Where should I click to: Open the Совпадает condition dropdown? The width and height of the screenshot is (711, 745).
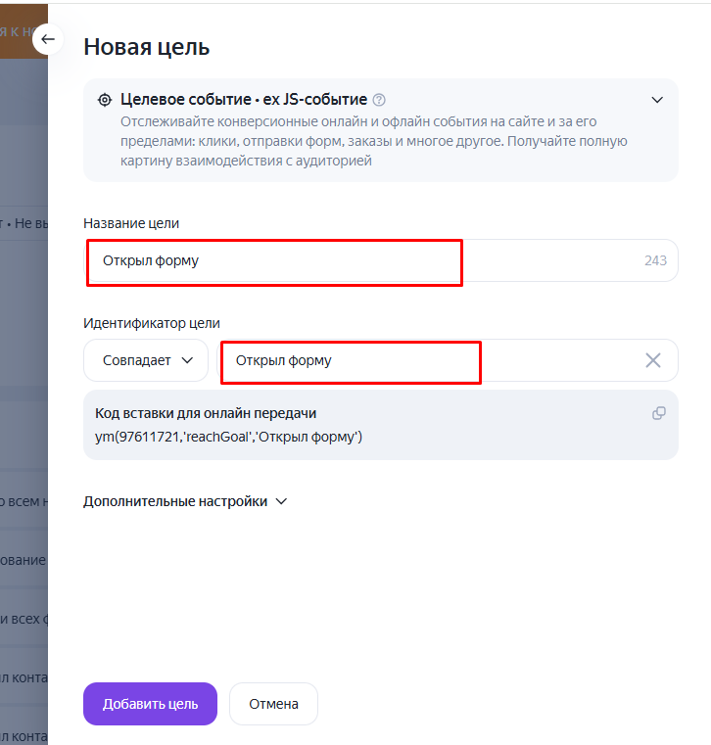click(146, 360)
